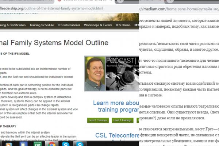The image size is (219, 146).
Task: Click Russian line 'чувства, ощущения, образы, и многое другое.'
Action: (x=178, y=50)
